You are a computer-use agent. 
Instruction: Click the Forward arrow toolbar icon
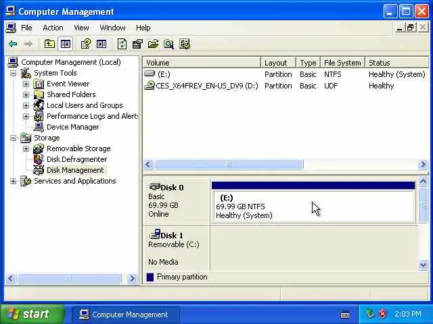[28, 44]
